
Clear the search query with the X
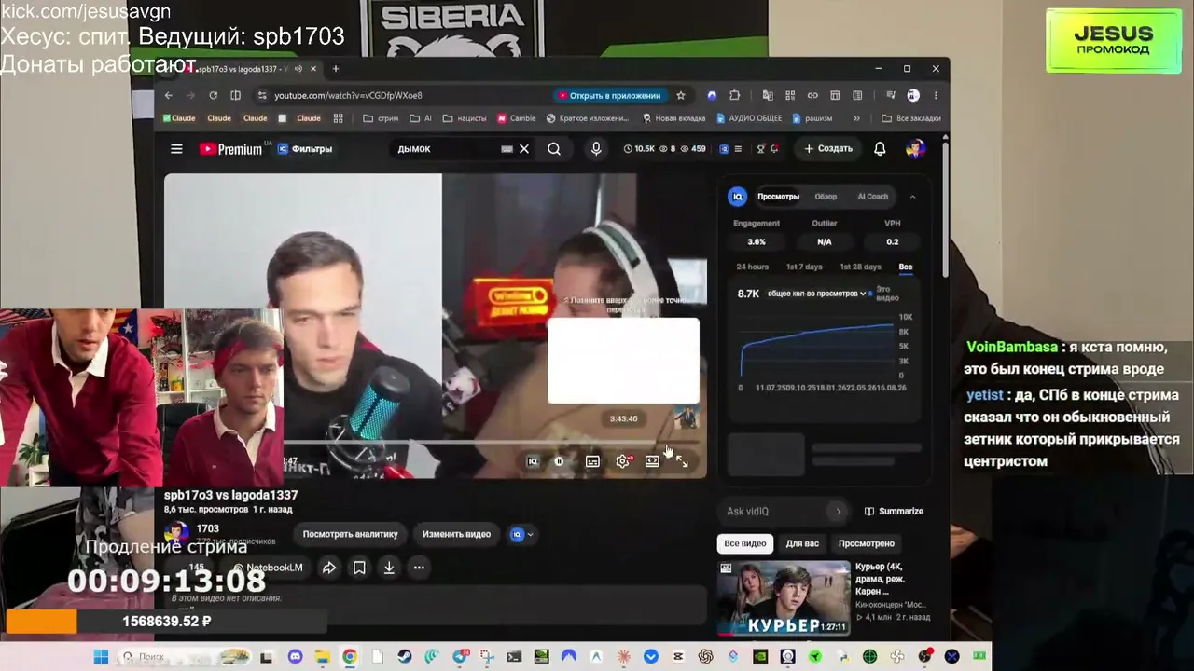[x=524, y=149]
